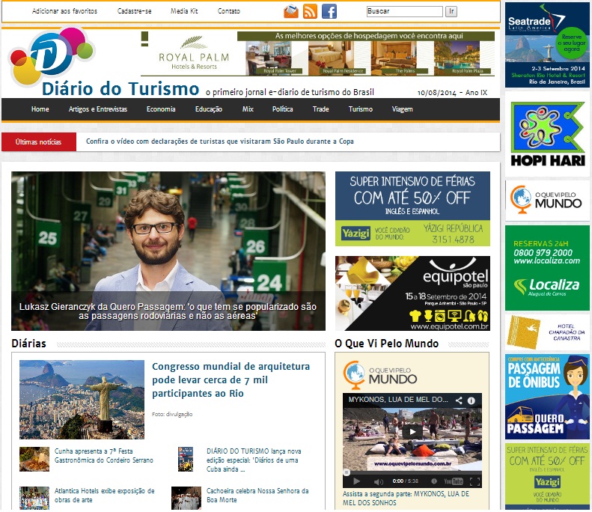Open the sidebar Yázigi Super Intensivo banner
Image resolution: width=592 pixels, height=512 pixels.
547,477
